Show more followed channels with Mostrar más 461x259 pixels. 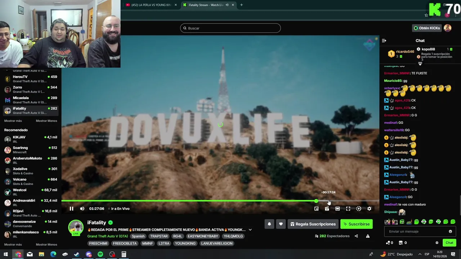coord(13,121)
